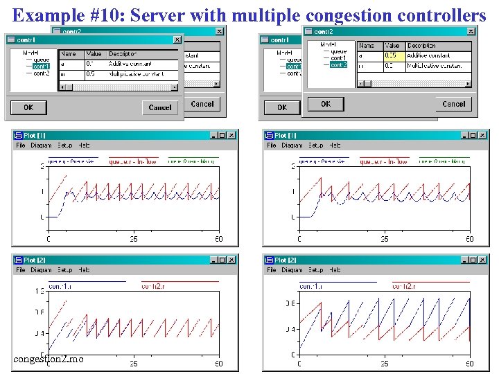Click Description column header in front contr2 dialog
This screenshot has height=374, width=499.
[x=439, y=46]
